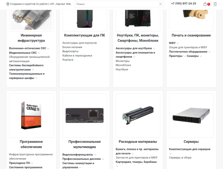Open Блоки питания category link
Screen dimensions: 223x169
pos(72,47)
